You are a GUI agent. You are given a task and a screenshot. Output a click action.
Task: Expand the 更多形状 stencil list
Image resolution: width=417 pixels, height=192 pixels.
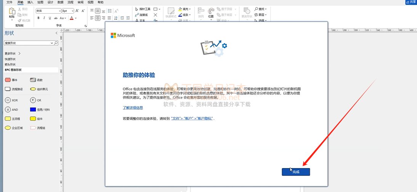(12, 54)
